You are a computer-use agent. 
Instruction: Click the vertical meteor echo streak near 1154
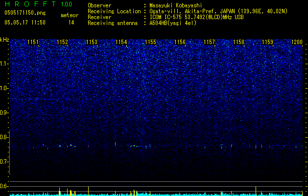(115, 141)
